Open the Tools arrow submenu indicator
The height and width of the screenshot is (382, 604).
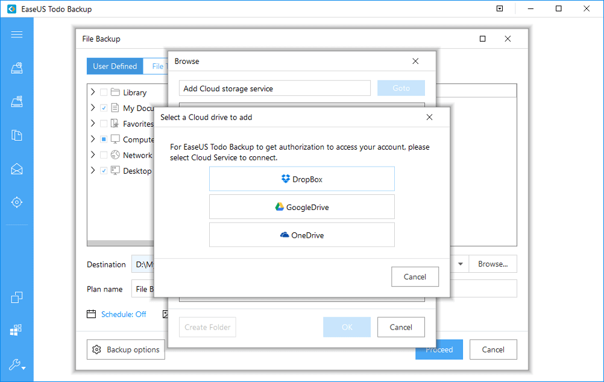(x=24, y=369)
